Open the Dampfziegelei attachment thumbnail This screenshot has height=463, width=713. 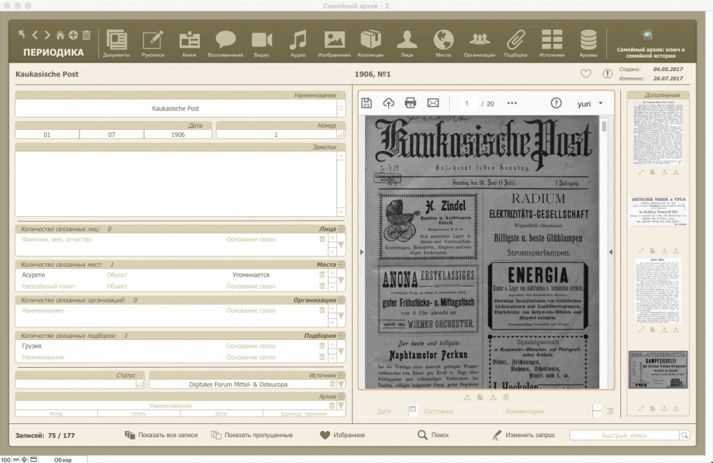click(x=658, y=369)
